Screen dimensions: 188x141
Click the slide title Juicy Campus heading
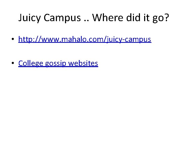coord(94,18)
